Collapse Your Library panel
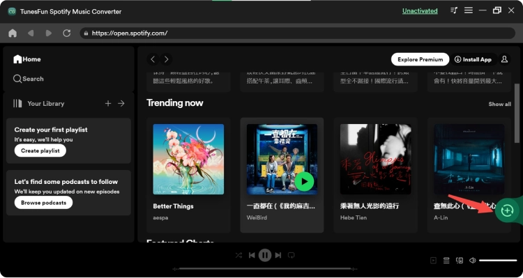Image resolution: width=523 pixels, height=278 pixels. click(x=38, y=104)
